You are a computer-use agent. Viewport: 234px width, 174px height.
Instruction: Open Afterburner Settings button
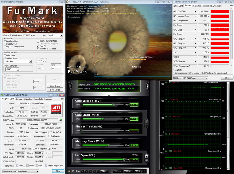139,171
